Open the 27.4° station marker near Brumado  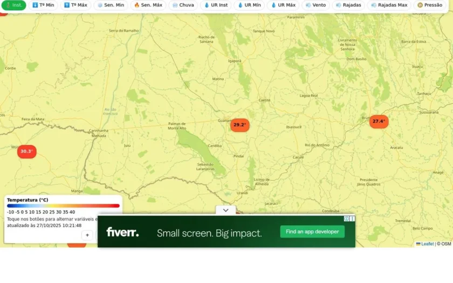[379, 121]
